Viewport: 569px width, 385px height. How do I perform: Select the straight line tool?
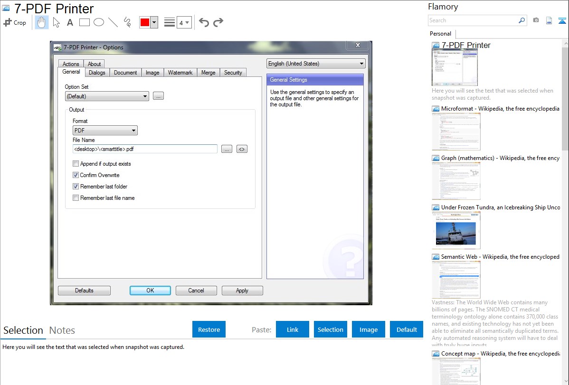point(113,22)
